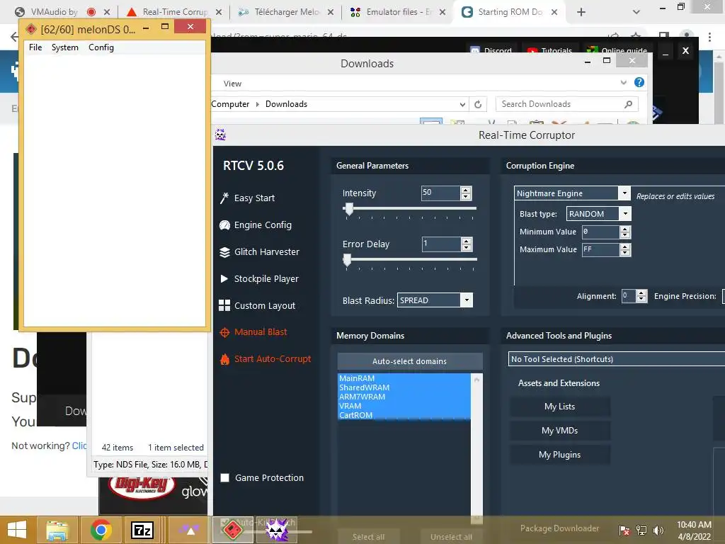The image size is (725, 544).
Task: Open the melonDS Config menu
Action: click(x=101, y=47)
